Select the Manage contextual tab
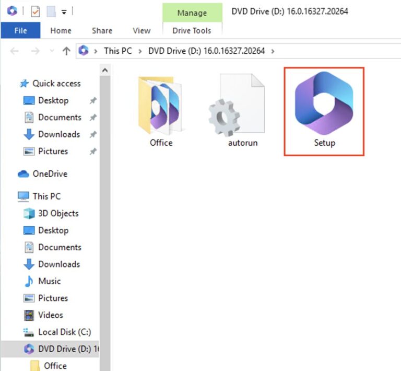Image resolution: width=401 pixels, height=371 pixels. (192, 13)
